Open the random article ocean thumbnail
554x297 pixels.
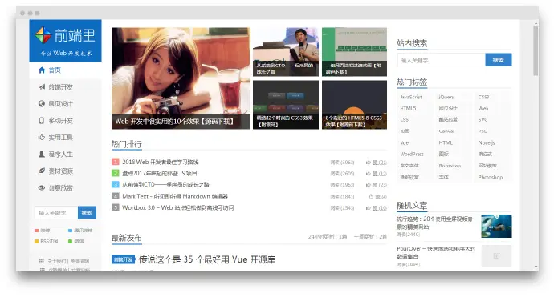[496, 226]
